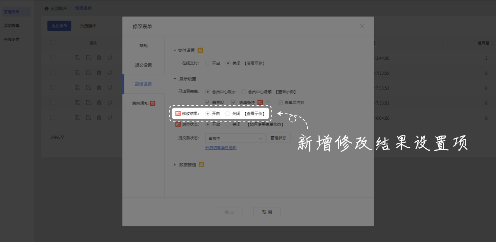Viewport: 496px width, 242px height.
Task: Set 修改结果 to 关闭
Action: (x=228, y=114)
